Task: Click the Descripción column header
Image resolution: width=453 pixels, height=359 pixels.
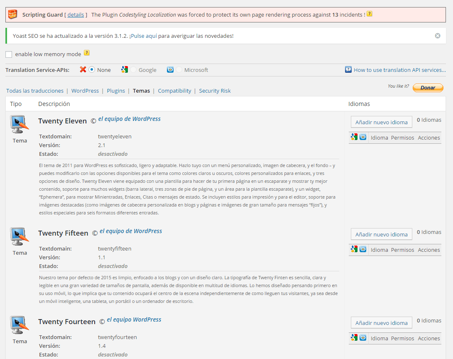Action: click(54, 104)
